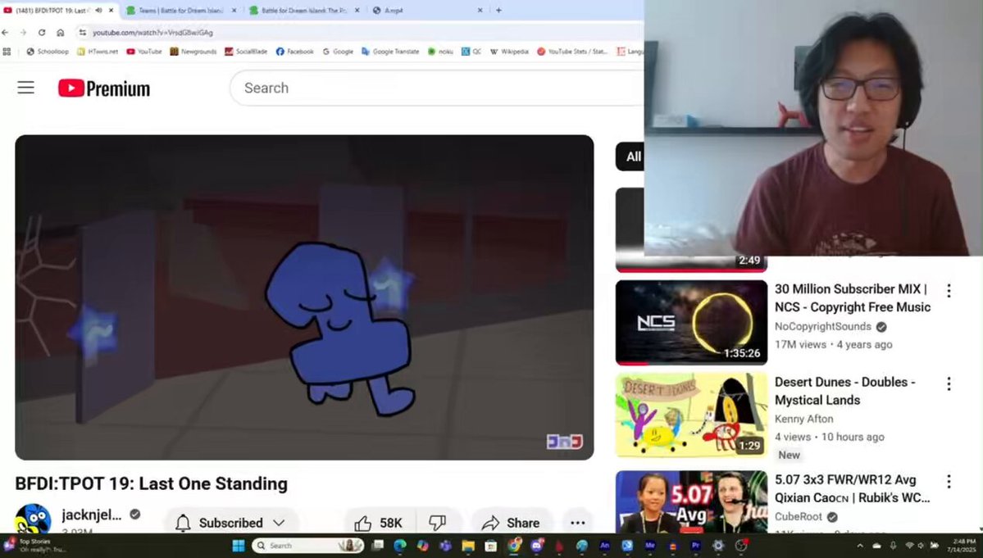Viewport: 983px width, 558px height.
Task: Open the YouTube Stats bookmark
Action: (572, 52)
